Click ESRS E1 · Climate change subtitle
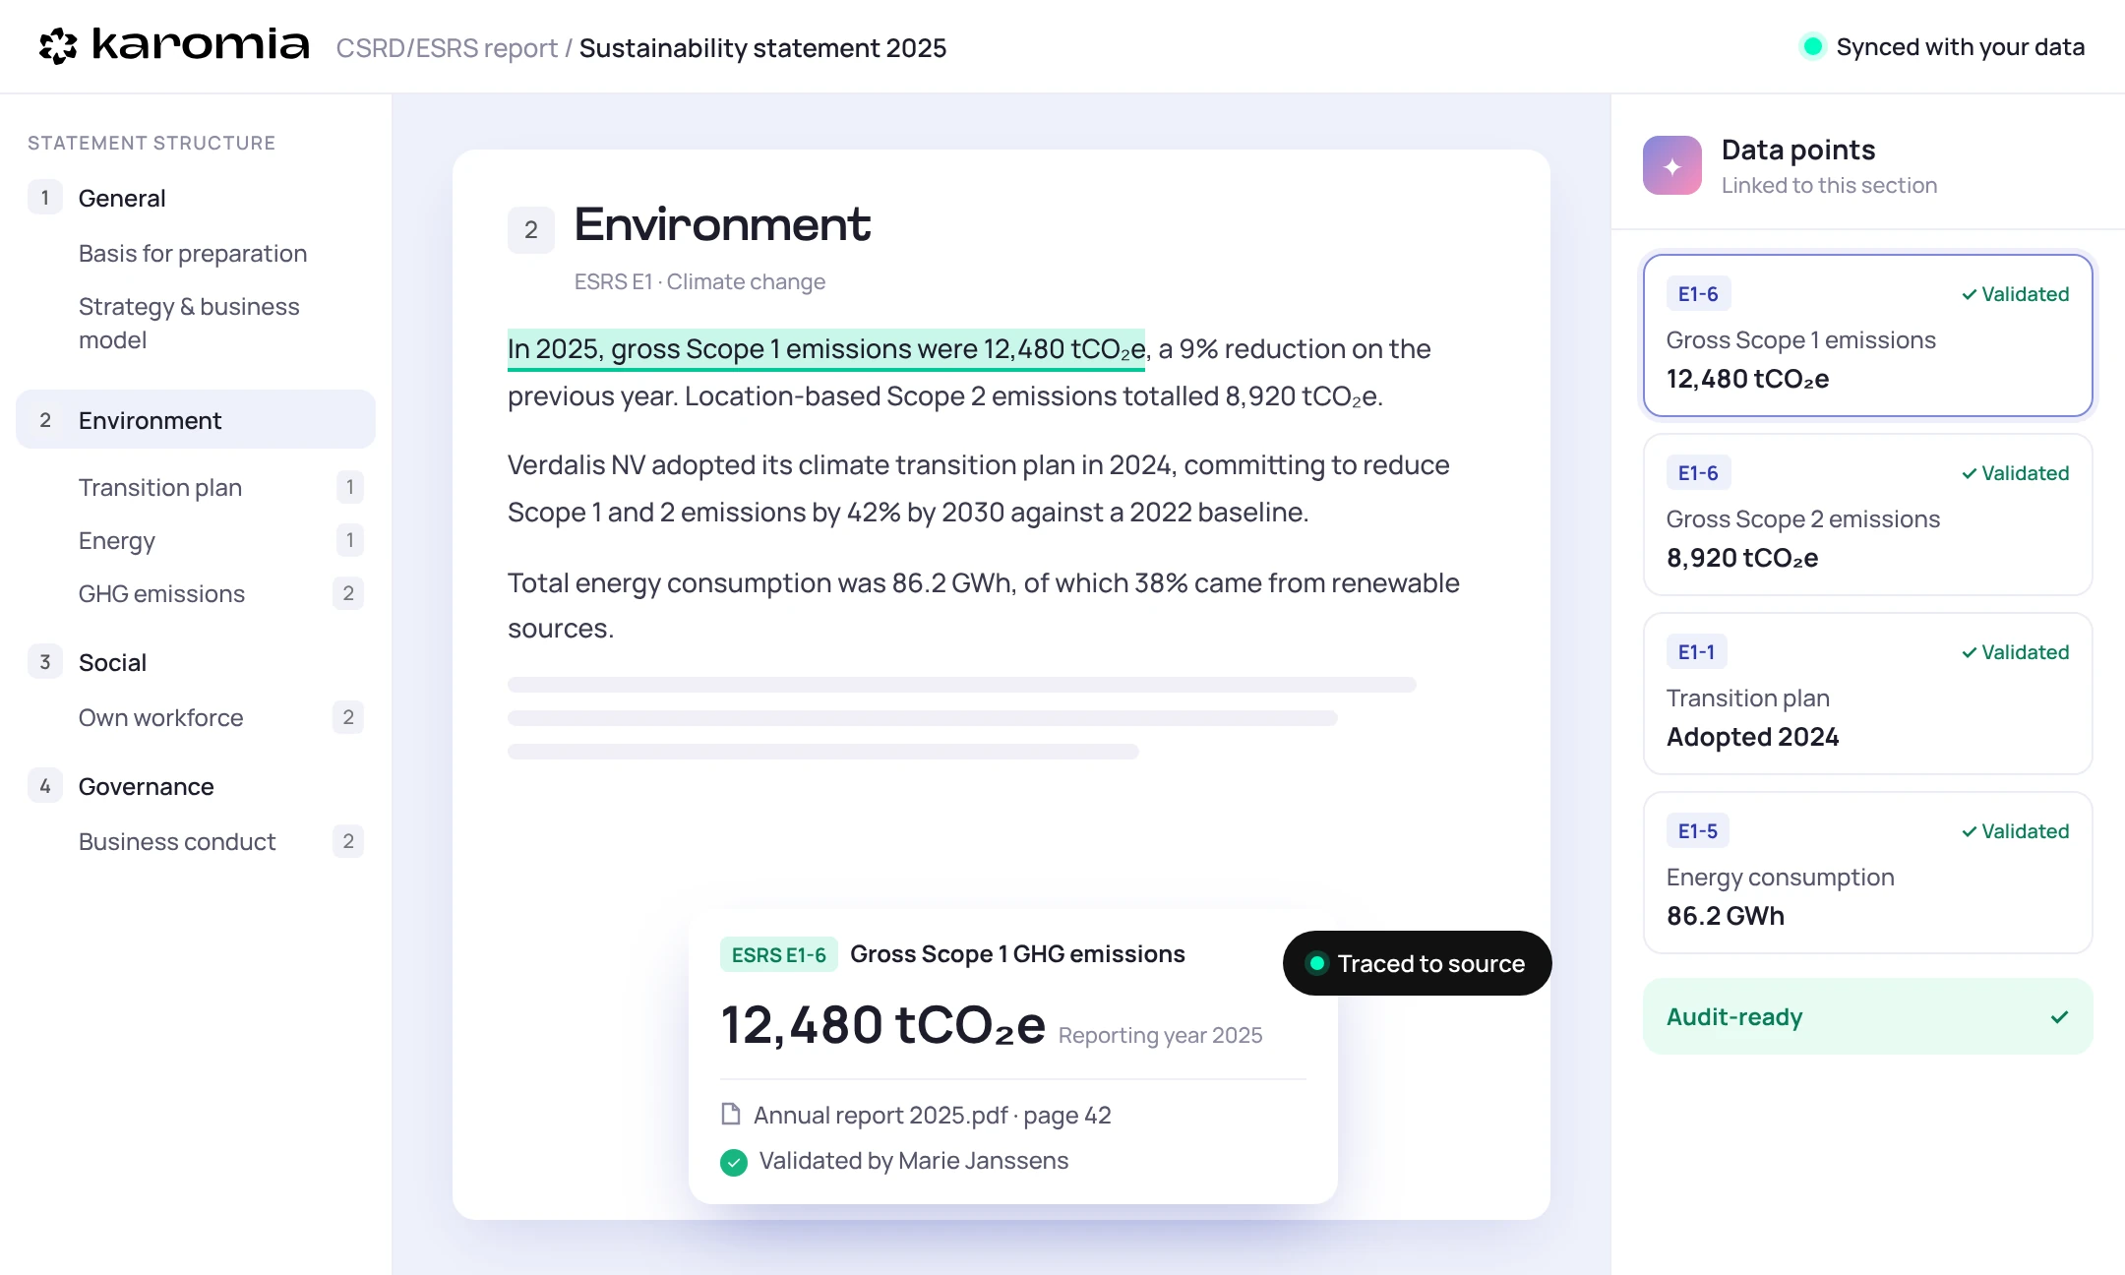Image resolution: width=2125 pixels, height=1275 pixels. click(x=699, y=281)
